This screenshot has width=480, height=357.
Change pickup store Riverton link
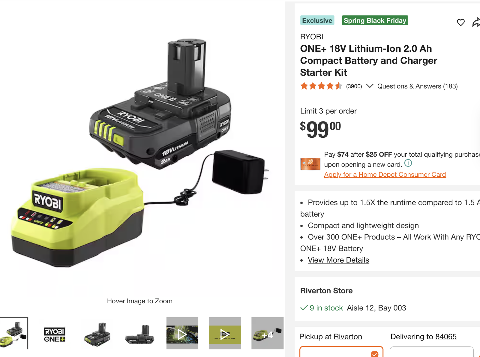(x=348, y=337)
